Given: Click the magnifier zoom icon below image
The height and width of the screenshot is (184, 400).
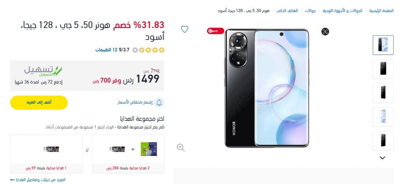Looking at the screenshot, I should pos(180,148).
